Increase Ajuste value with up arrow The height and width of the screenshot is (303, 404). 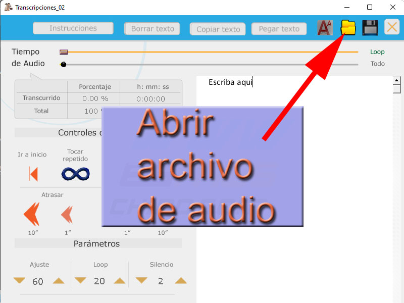59,281
